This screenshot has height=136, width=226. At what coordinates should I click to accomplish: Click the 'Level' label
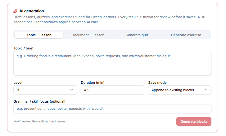(18, 83)
